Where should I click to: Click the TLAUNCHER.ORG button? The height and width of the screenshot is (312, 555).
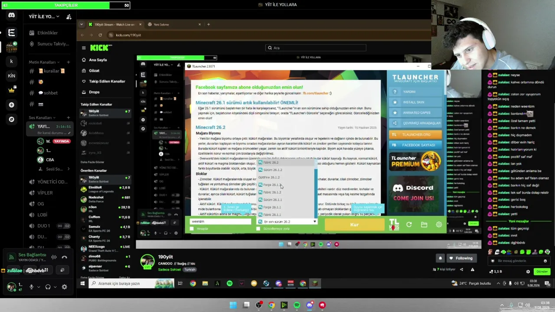tap(415, 135)
